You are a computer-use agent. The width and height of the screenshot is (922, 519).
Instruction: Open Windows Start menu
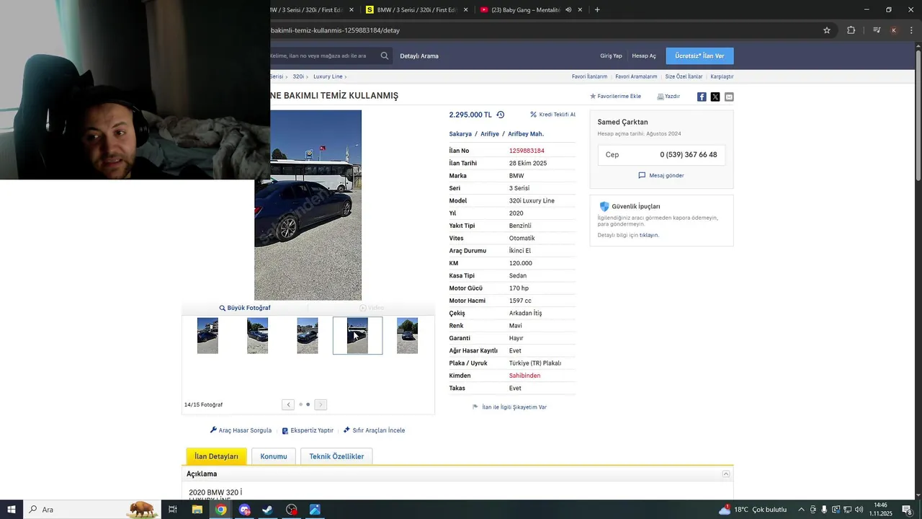12,510
